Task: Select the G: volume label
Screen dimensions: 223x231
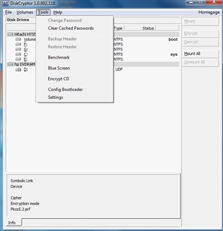Action: tap(26, 49)
